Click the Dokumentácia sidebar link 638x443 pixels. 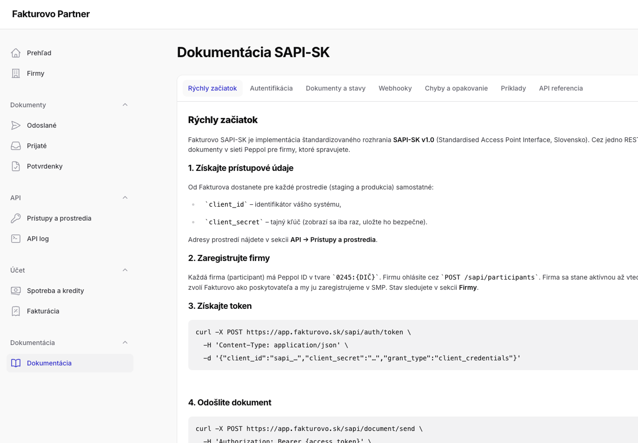70,363
